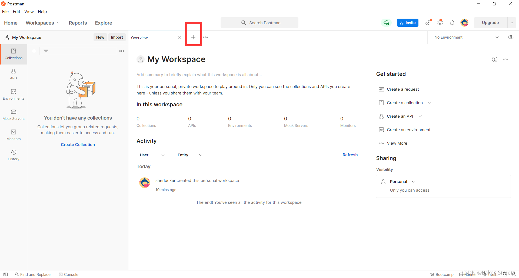Change Personal visibility dropdown

point(402,182)
